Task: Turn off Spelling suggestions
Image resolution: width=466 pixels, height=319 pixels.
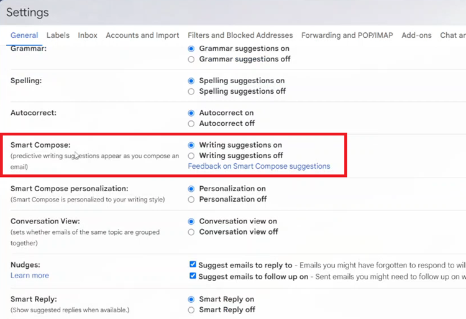Action: click(x=191, y=91)
